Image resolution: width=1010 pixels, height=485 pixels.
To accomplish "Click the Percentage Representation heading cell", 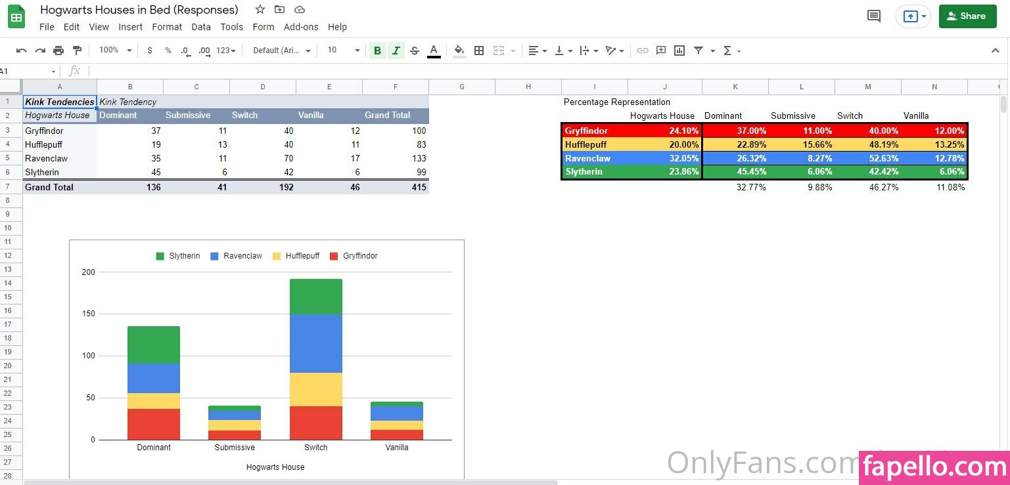I will (617, 102).
